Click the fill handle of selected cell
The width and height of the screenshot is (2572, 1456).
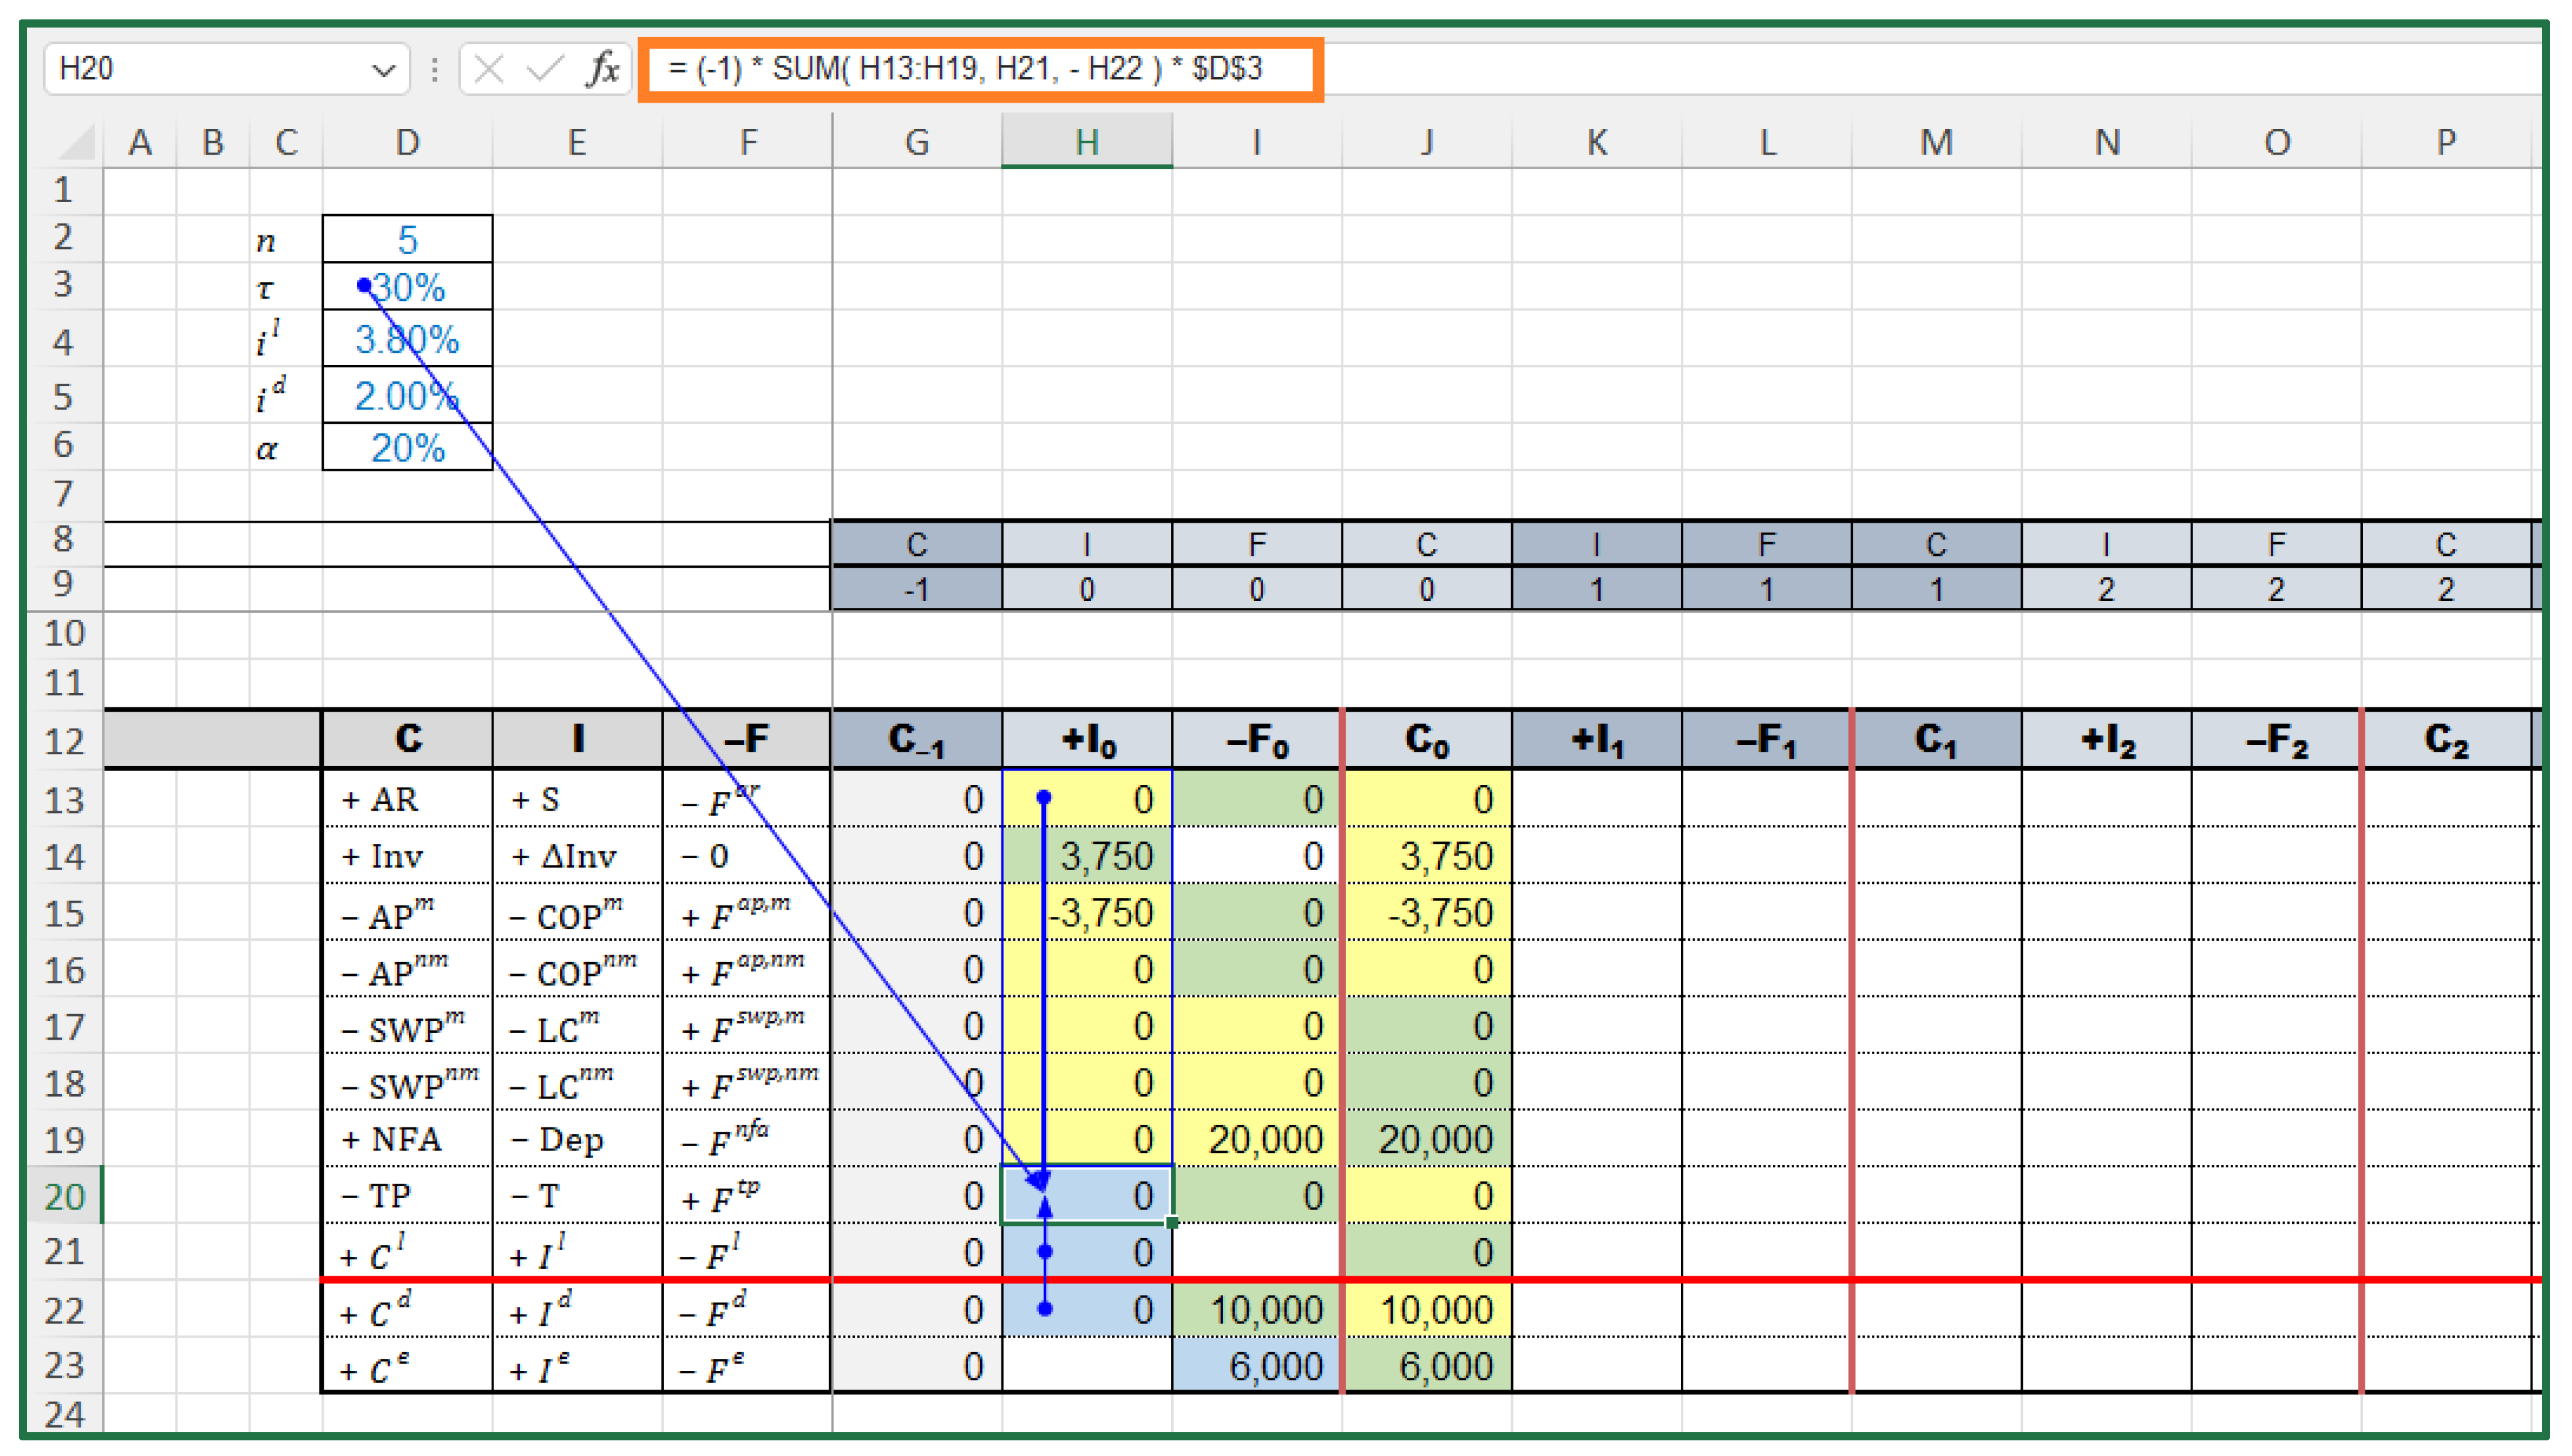coord(1172,1222)
